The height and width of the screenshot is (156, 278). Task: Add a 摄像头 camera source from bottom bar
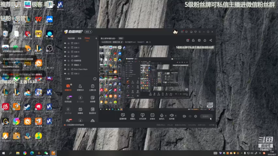[x=133, y=116]
